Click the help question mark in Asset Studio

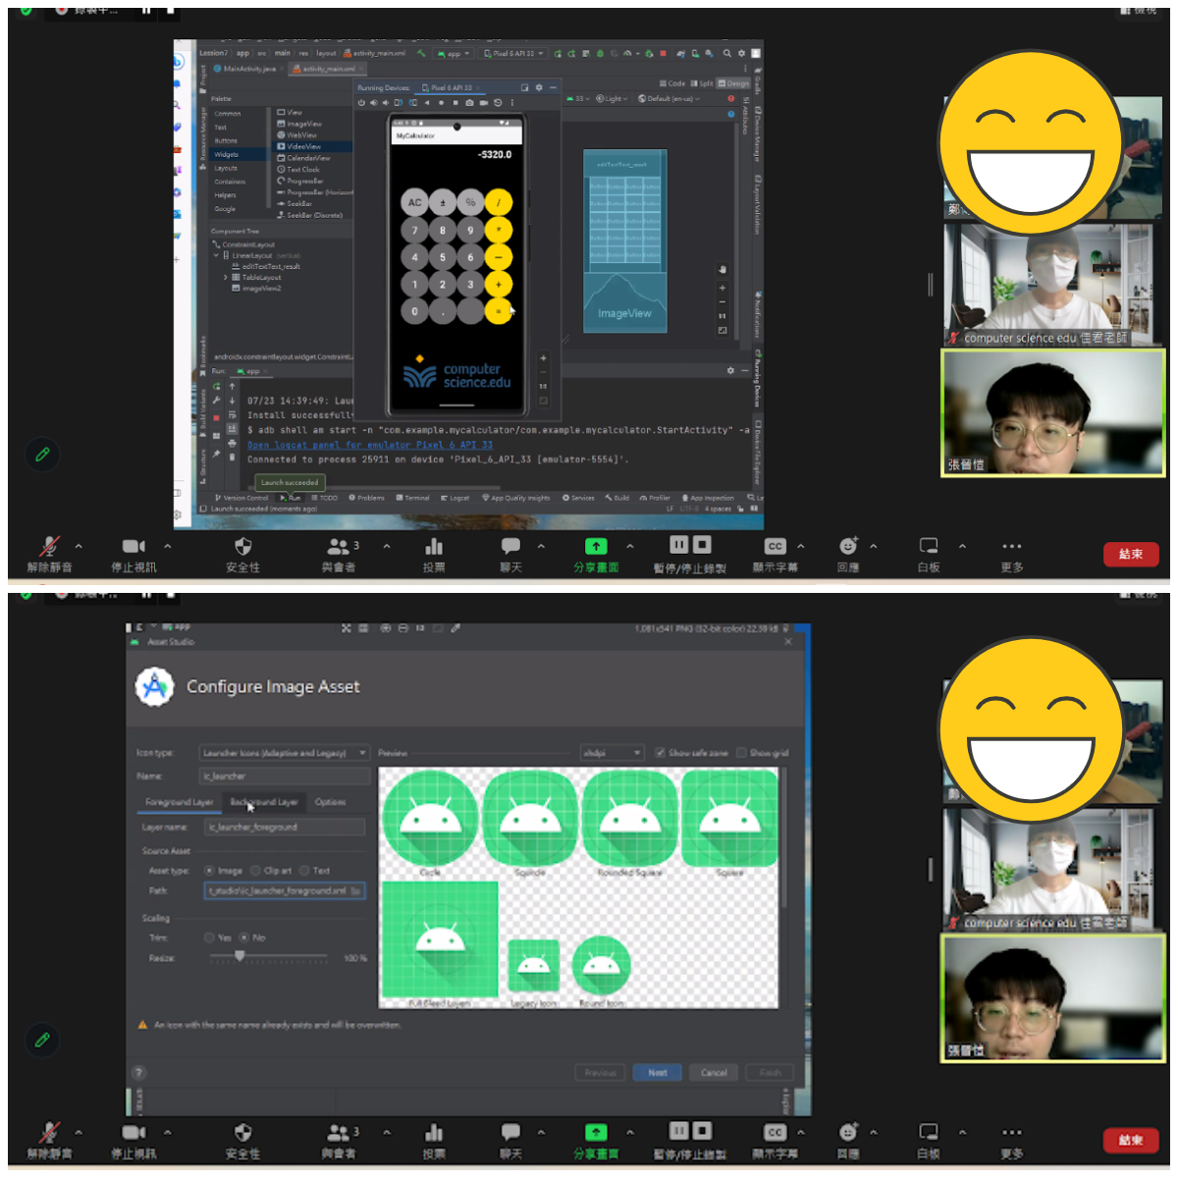coord(138,1072)
